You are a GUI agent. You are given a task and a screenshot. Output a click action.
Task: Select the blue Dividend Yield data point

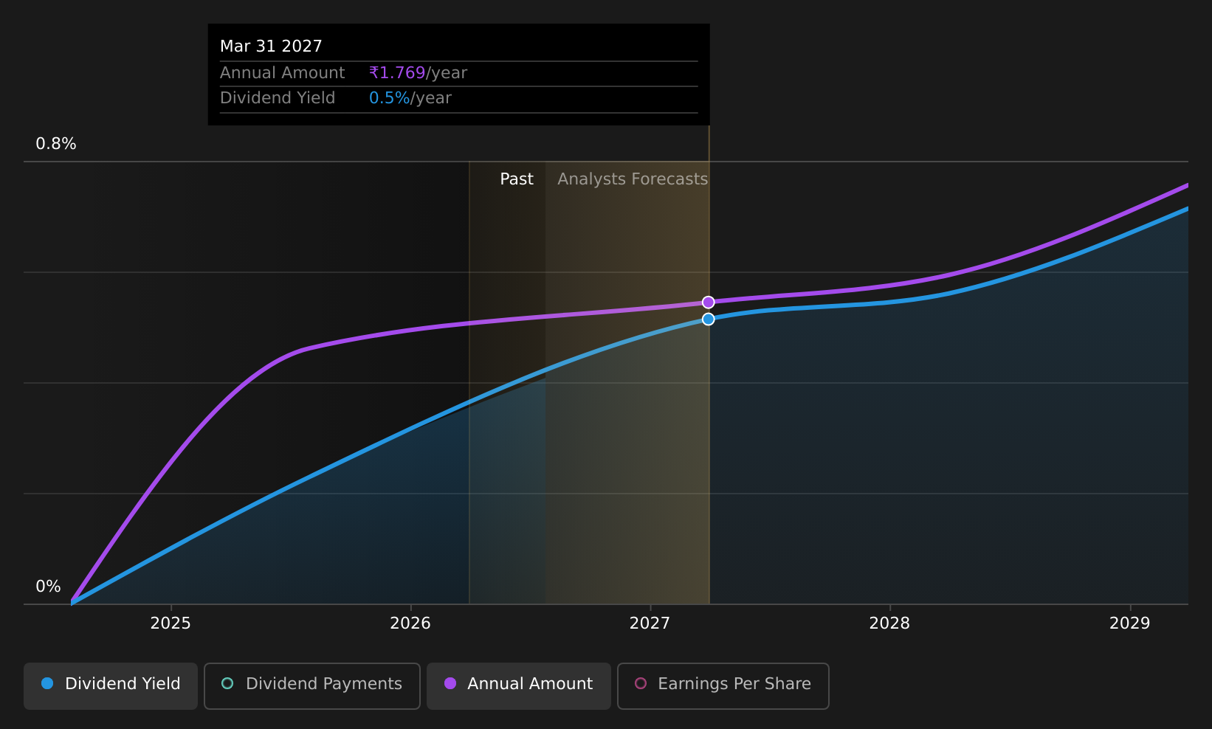[709, 319]
